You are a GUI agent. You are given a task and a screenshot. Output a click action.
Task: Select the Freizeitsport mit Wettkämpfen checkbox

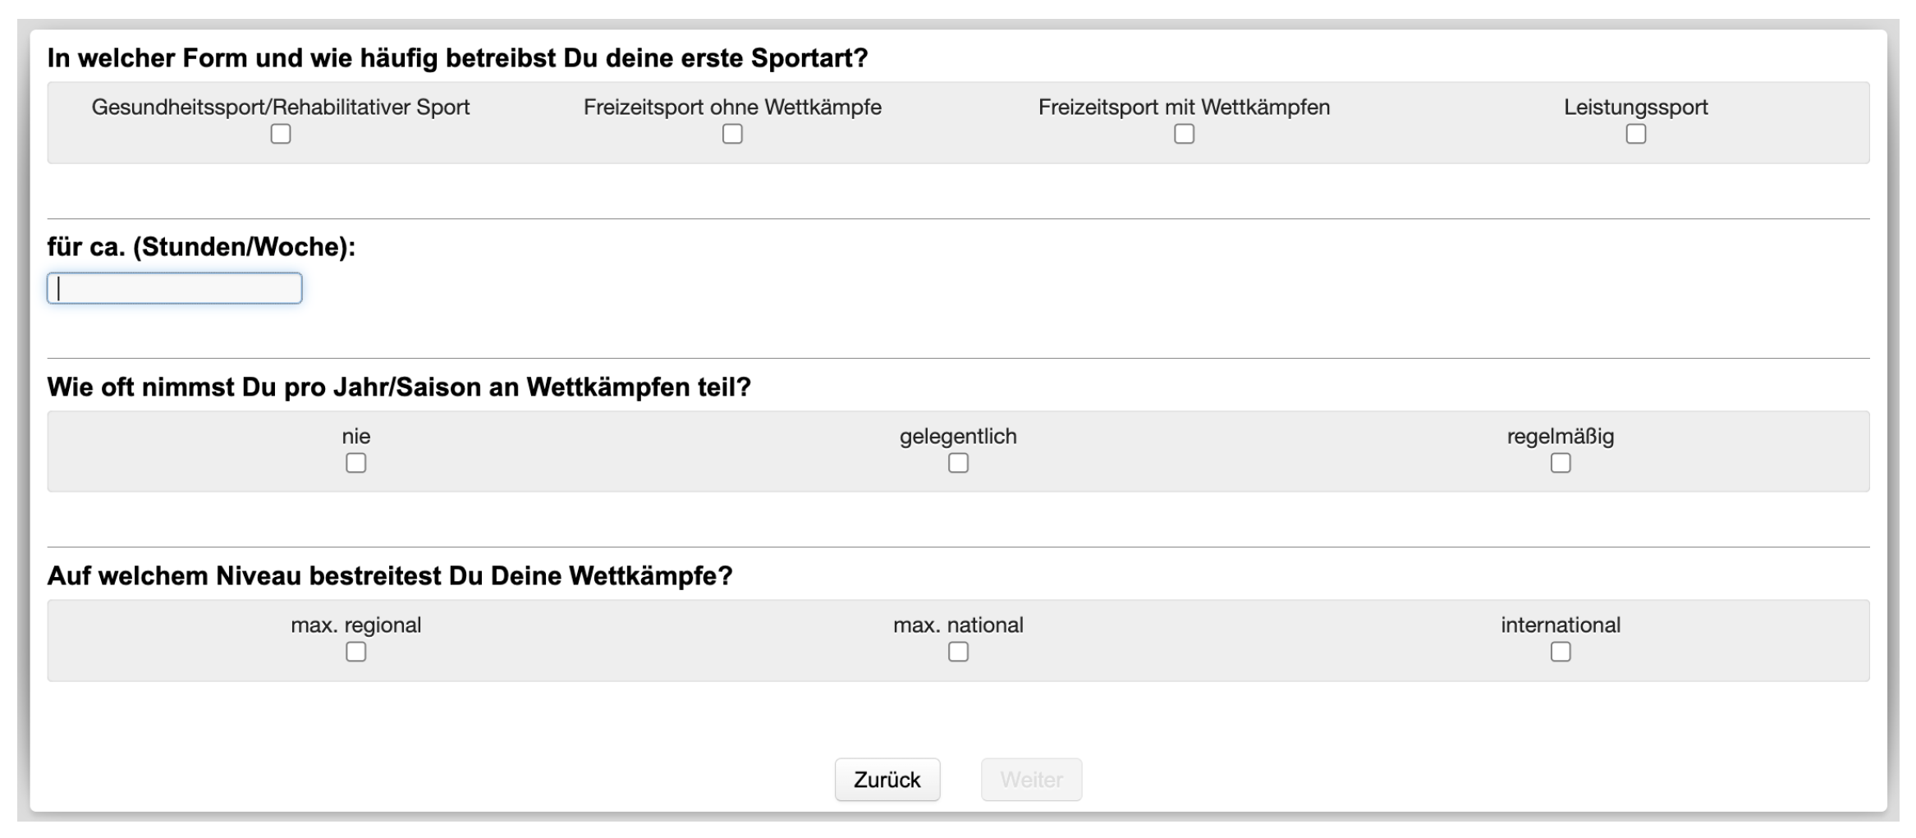[1184, 134]
